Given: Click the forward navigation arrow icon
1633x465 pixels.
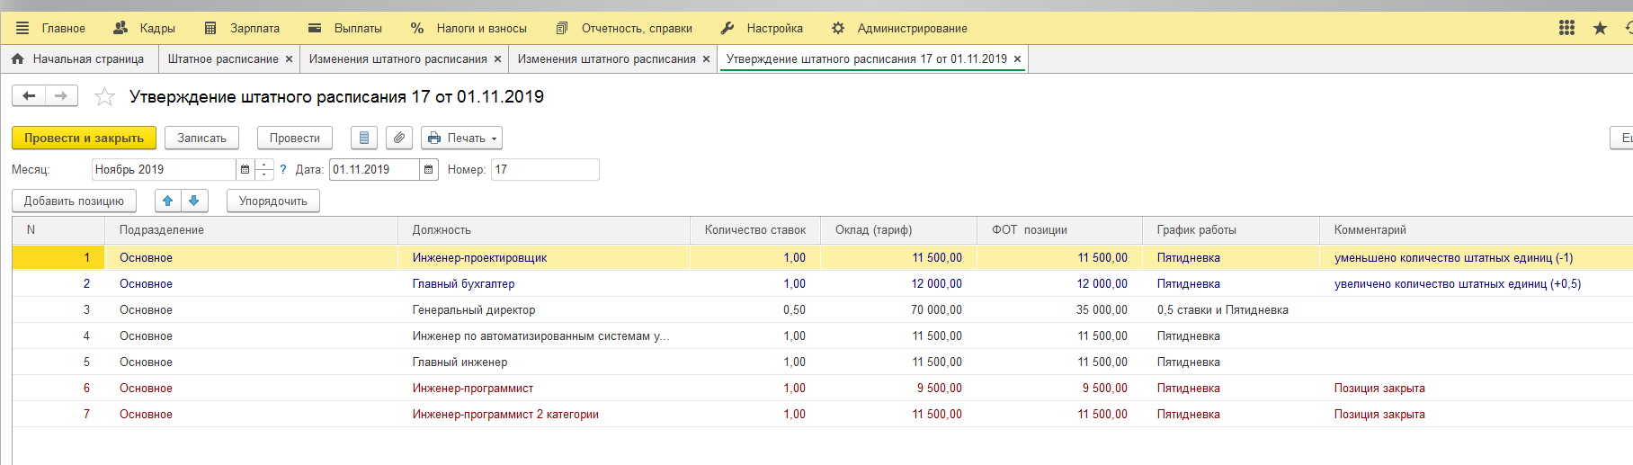Looking at the screenshot, I should pyautogui.click(x=61, y=96).
